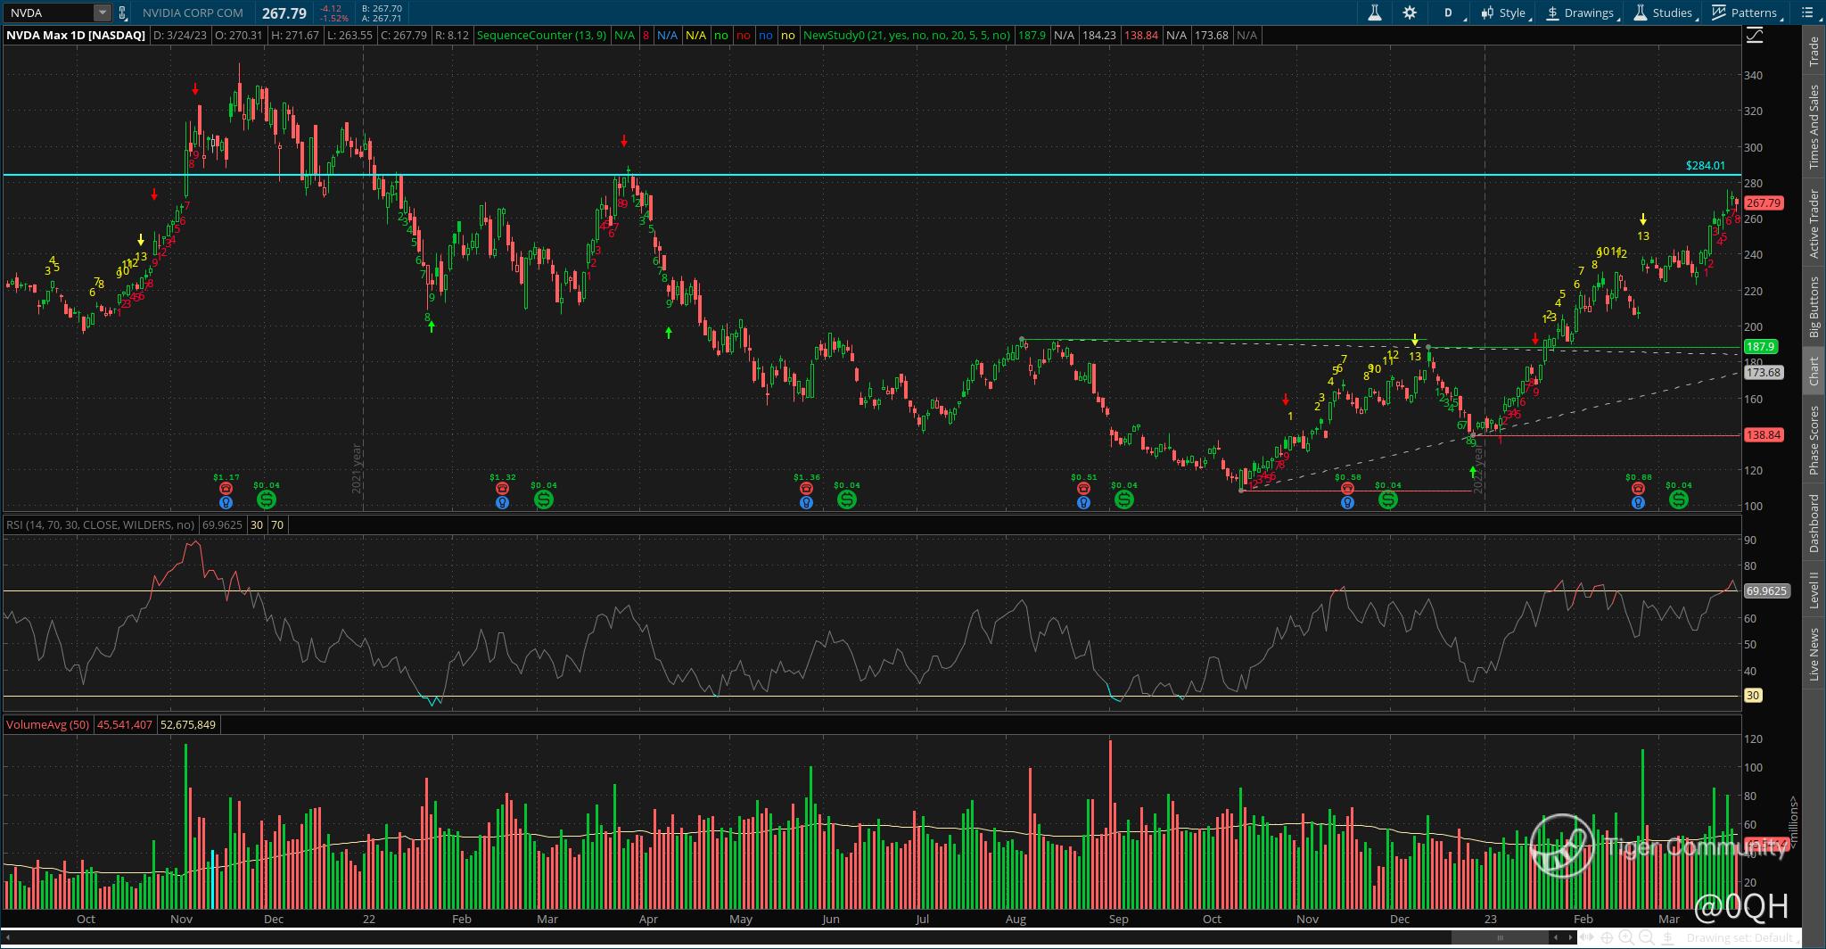Click the 173.68 price axis label
Viewport: 1826px width, 949px height.
pos(1764,373)
